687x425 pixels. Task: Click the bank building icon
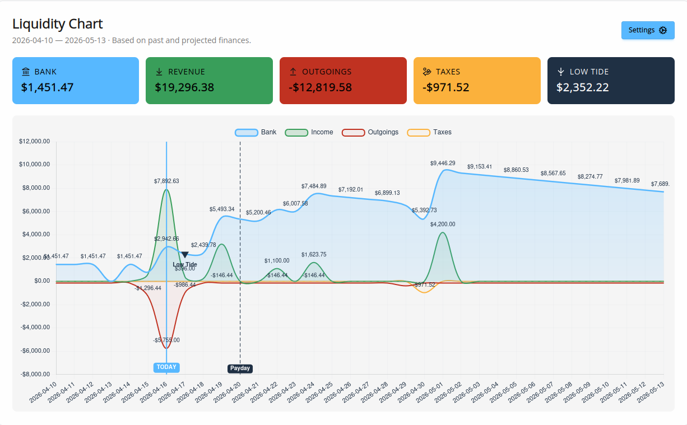pyautogui.click(x=26, y=72)
